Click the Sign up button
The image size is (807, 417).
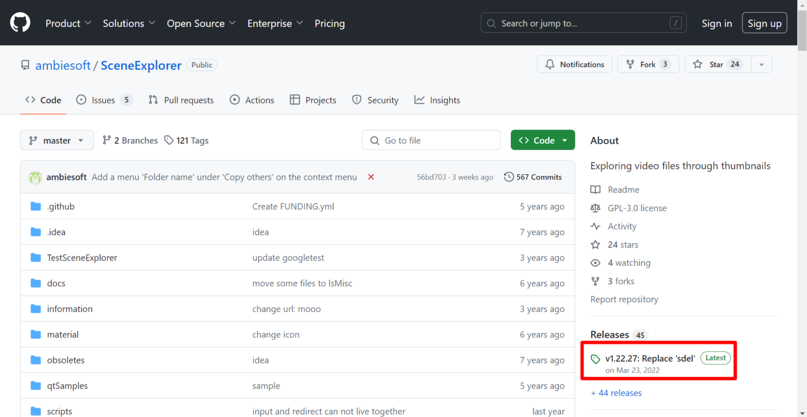pos(764,24)
